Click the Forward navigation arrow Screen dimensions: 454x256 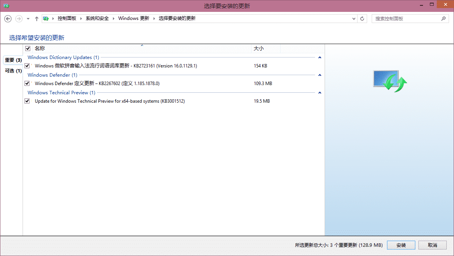pos(19,18)
